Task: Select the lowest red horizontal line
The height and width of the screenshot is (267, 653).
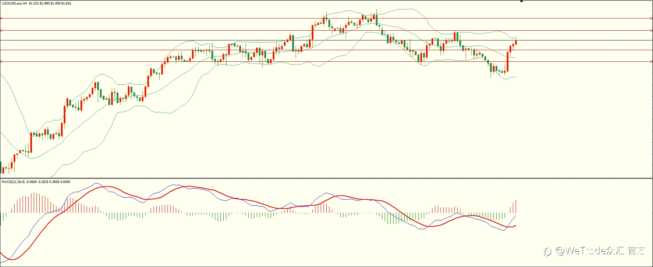Action: [x=326, y=62]
